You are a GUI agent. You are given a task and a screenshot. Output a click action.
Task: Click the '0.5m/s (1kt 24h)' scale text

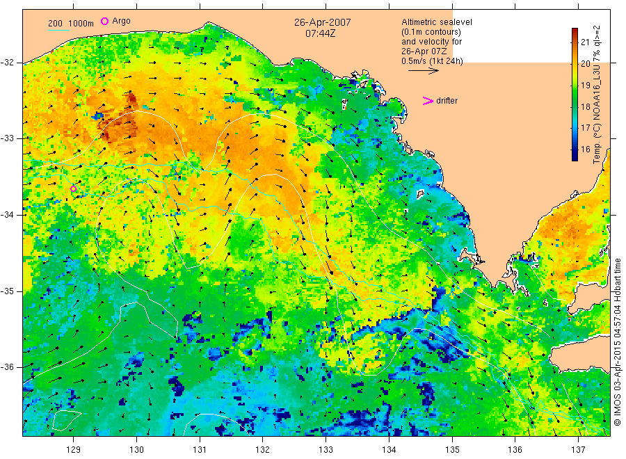point(433,61)
